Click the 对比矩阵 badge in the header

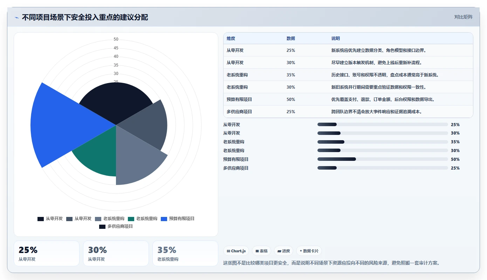pos(463,17)
